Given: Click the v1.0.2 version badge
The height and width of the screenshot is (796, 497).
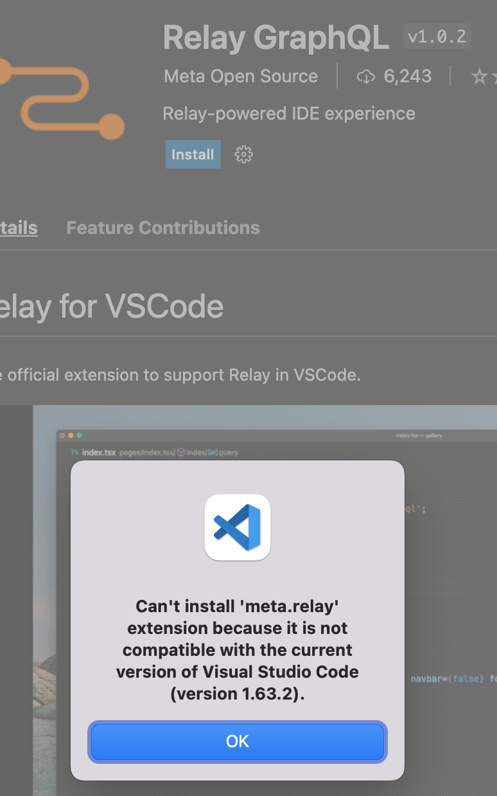Looking at the screenshot, I should click(437, 36).
